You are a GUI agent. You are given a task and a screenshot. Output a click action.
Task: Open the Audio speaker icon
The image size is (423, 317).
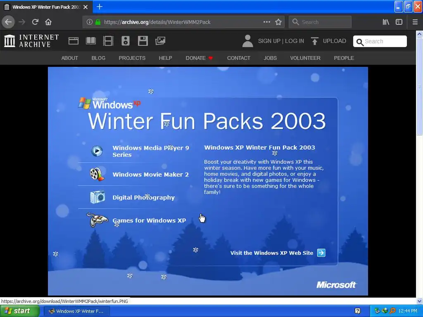pos(126,41)
